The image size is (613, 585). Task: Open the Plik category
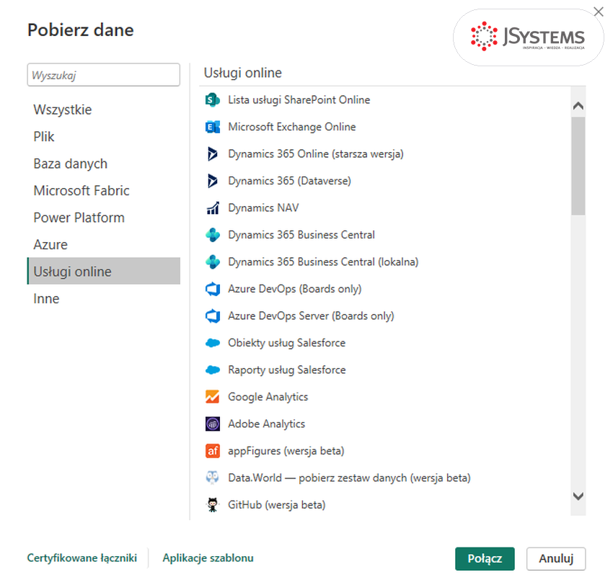pos(104,137)
